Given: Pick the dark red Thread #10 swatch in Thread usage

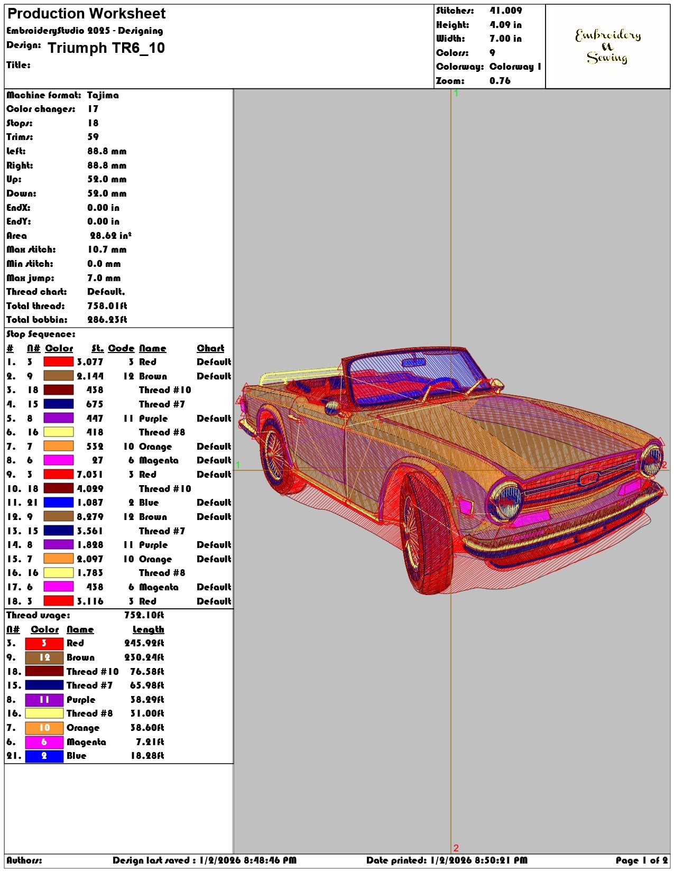Looking at the screenshot, I should point(44,671).
